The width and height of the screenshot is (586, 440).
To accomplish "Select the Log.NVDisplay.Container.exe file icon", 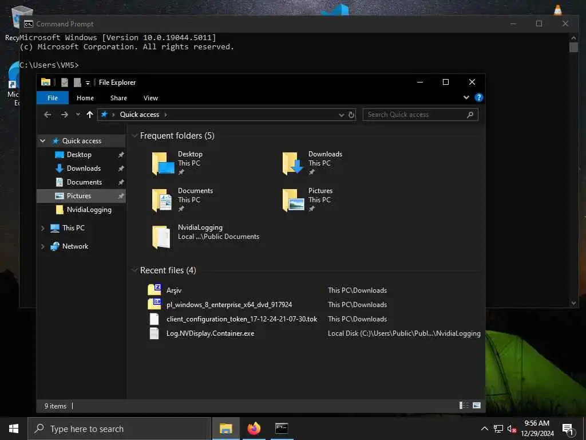I will [x=155, y=333].
